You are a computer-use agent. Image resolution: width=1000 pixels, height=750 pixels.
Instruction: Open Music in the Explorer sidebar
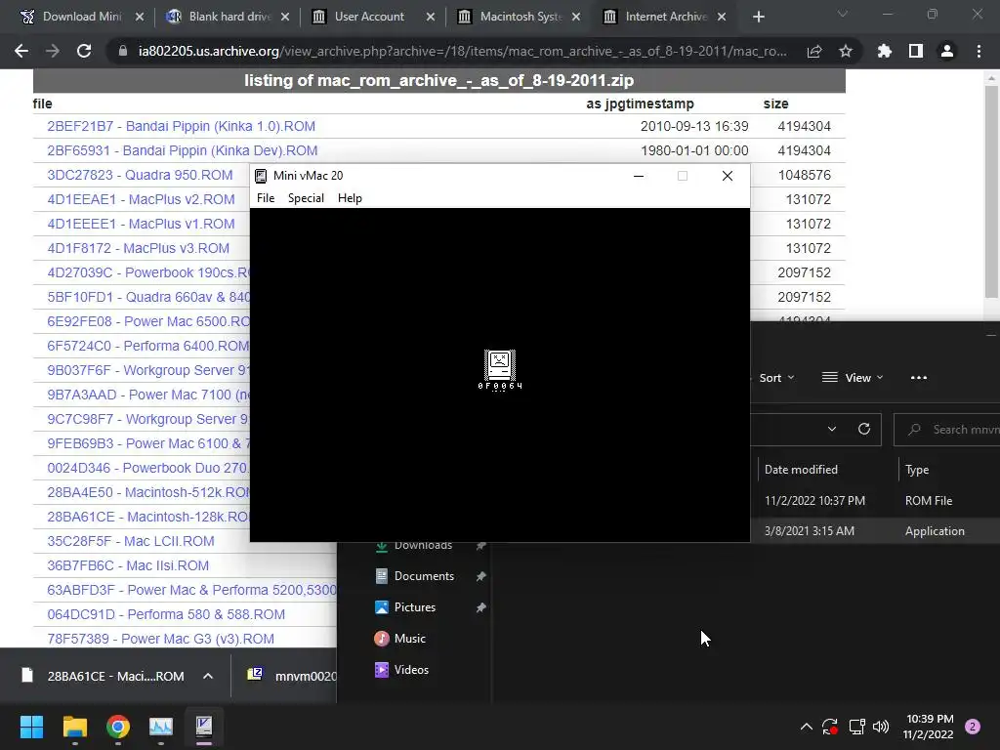click(x=409, y=639)
